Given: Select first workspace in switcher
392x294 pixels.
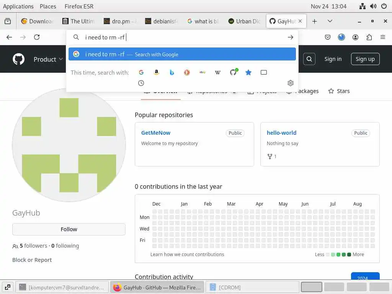Looking at the screenshot, I should 311,287.
